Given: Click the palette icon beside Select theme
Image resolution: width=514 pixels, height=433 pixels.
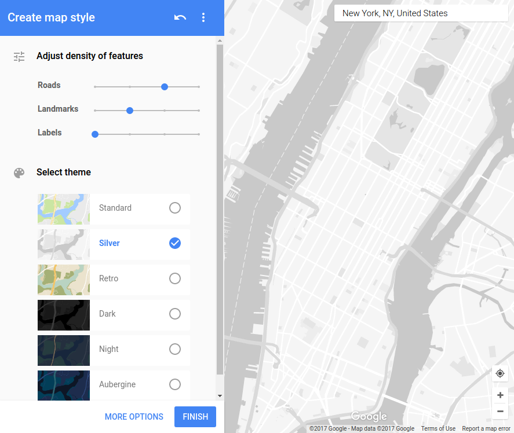Looking at the screenshot, I should [19, 173].
